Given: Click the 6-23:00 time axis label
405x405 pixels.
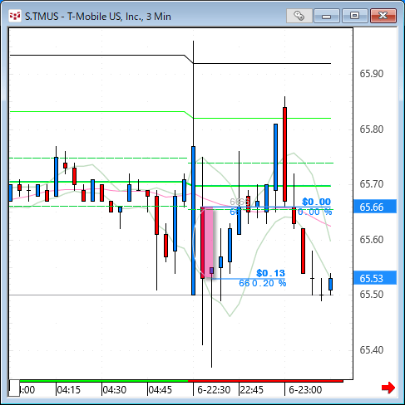Looking at the screenshot, I should tap(305, 390).
